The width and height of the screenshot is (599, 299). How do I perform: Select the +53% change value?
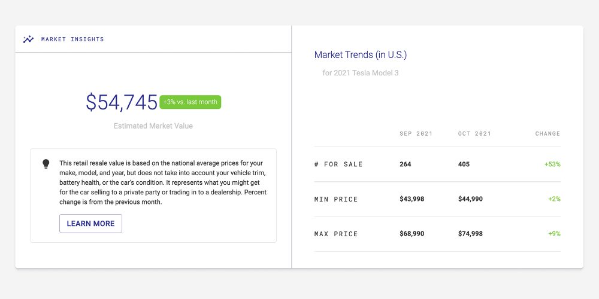[x=552, y=164]
